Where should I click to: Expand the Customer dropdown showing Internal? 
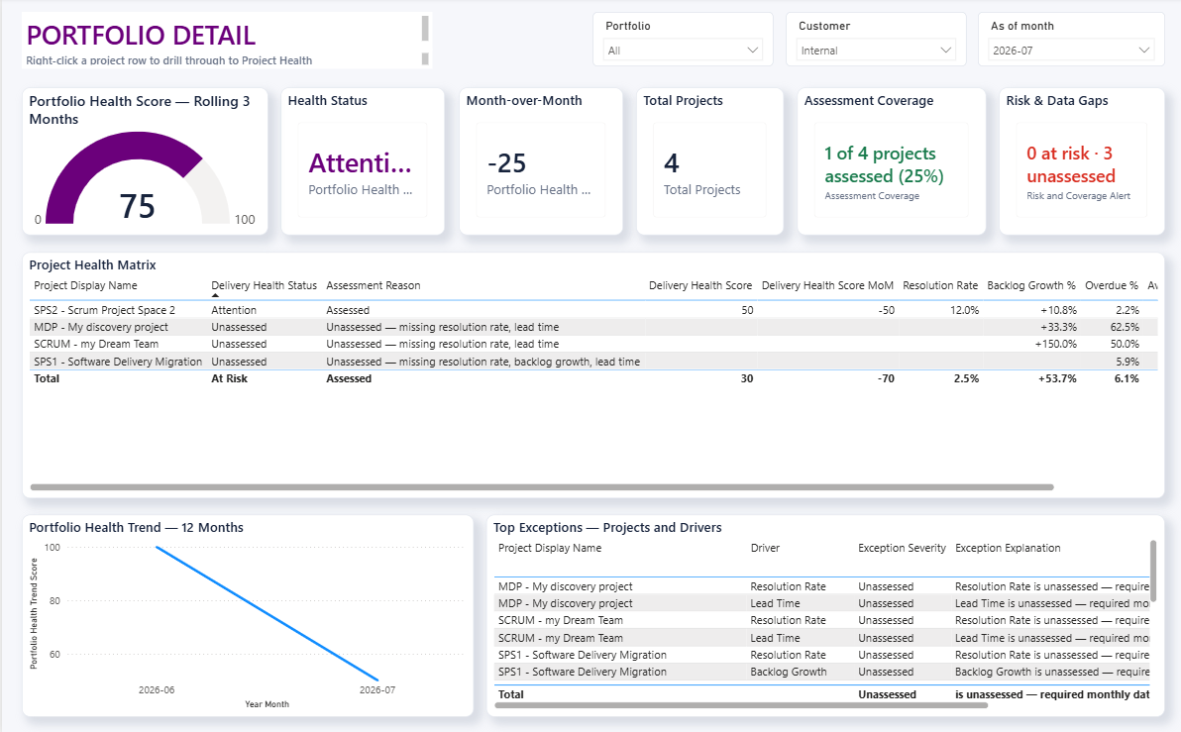[x=876, y=51]
